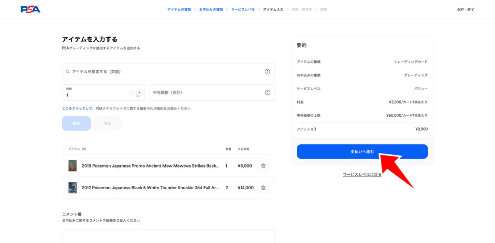495x243 pixels.
Task: Click ¥9,900 total amount
Action: pyautogui.click(x=422, y=129)
